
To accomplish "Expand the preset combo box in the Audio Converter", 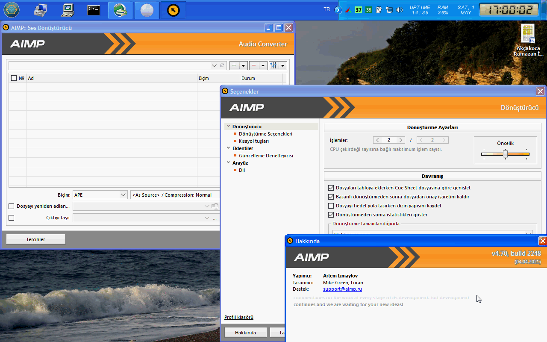I will tap(215, 65).
